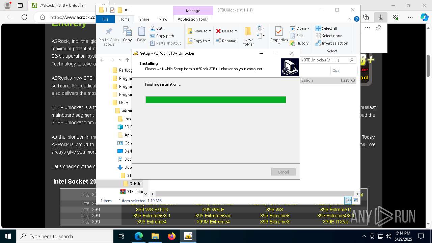Open Move to dropdown

[x=199, y=31]
